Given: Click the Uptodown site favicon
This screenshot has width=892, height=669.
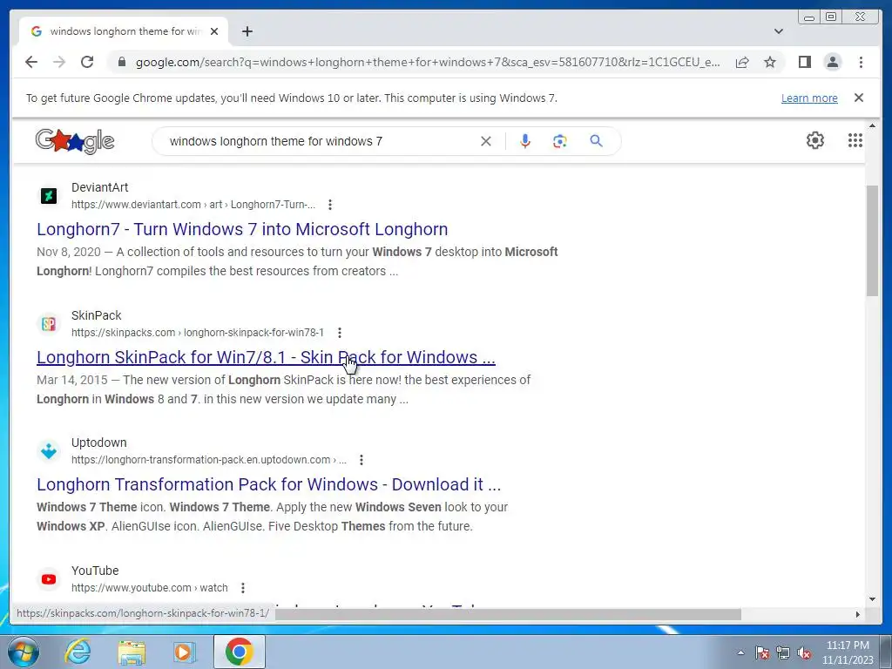Looking at the screenshot, I should click(x=49, y=451).
